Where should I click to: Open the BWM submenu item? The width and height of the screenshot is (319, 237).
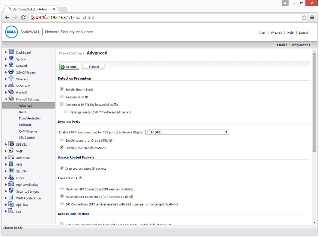[x=23, y=112]
